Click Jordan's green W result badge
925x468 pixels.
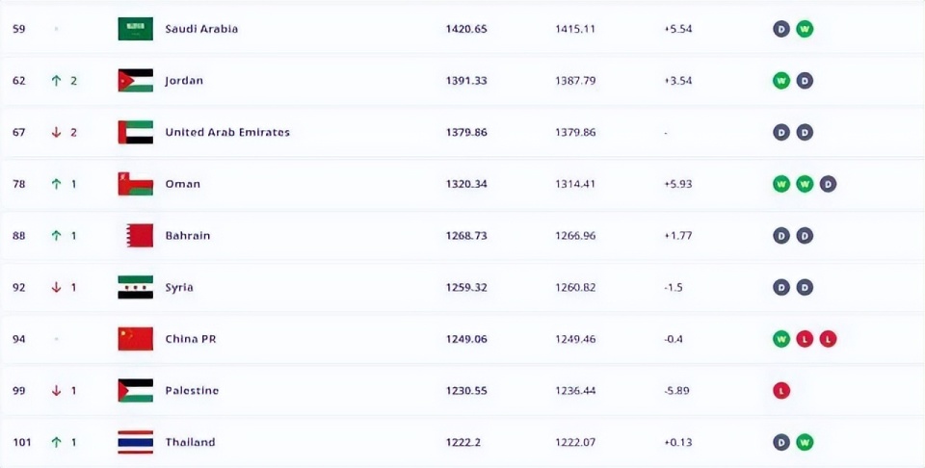781,81
